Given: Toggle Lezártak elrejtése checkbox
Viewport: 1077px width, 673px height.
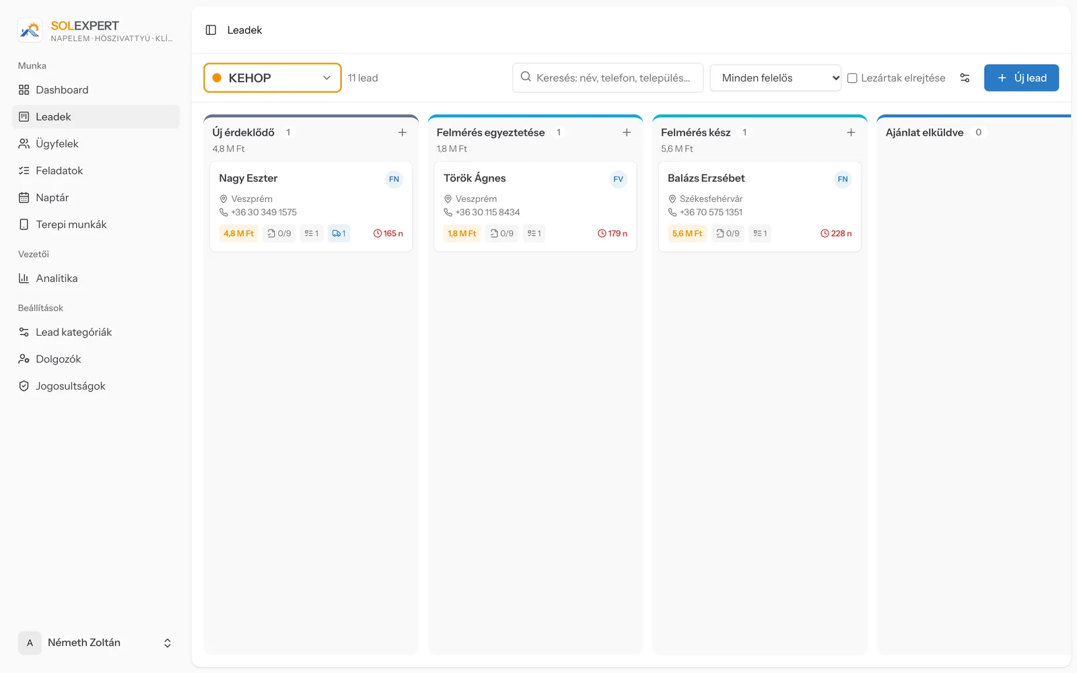Looking at the screenshot, I should (x=852, y=78).
